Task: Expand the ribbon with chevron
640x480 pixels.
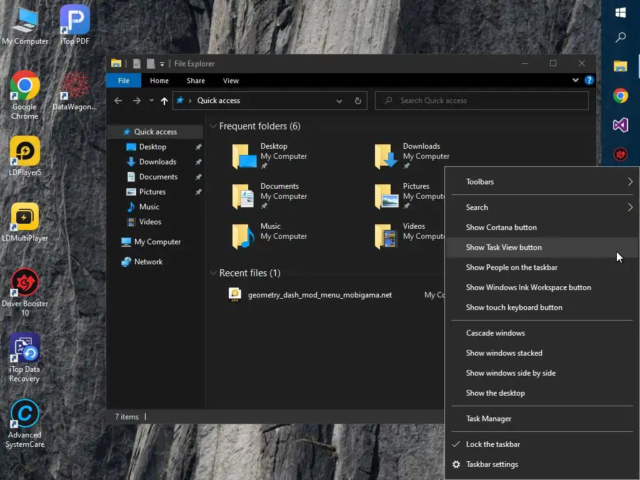Action: (576, 80)
